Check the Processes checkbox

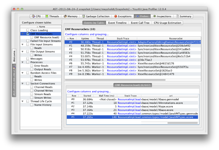point(28,62)
